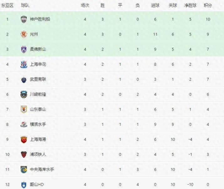
Task: Click the 浦项铁人 team crest icon
Action: tap(24, 154)
